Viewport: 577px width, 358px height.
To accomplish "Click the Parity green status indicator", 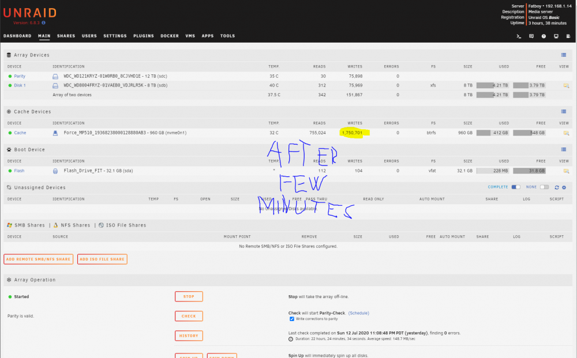I will tap(10, 76).
